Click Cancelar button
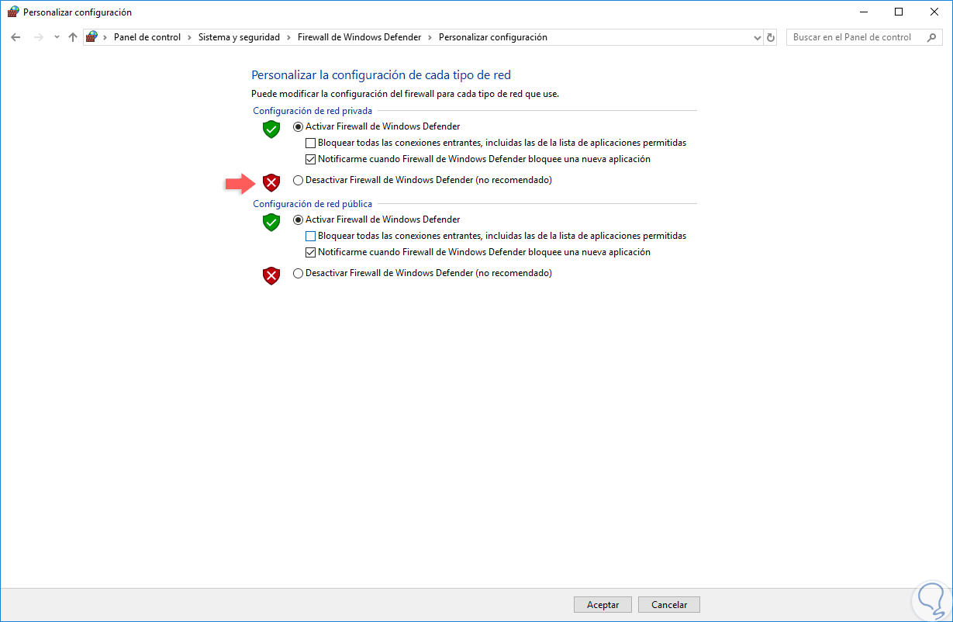 670,604
